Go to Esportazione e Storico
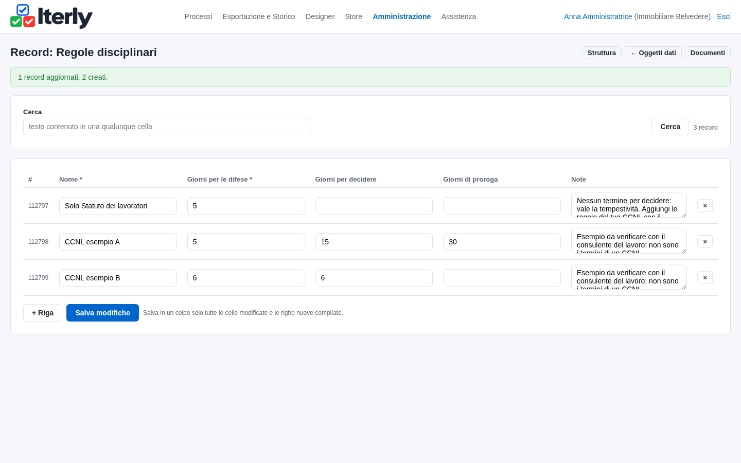 pos(259,16)
